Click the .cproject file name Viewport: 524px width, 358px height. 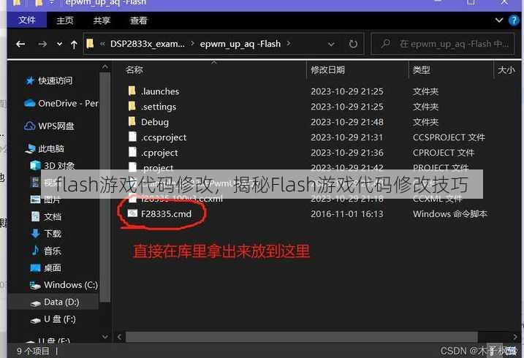tap(159, 153)
